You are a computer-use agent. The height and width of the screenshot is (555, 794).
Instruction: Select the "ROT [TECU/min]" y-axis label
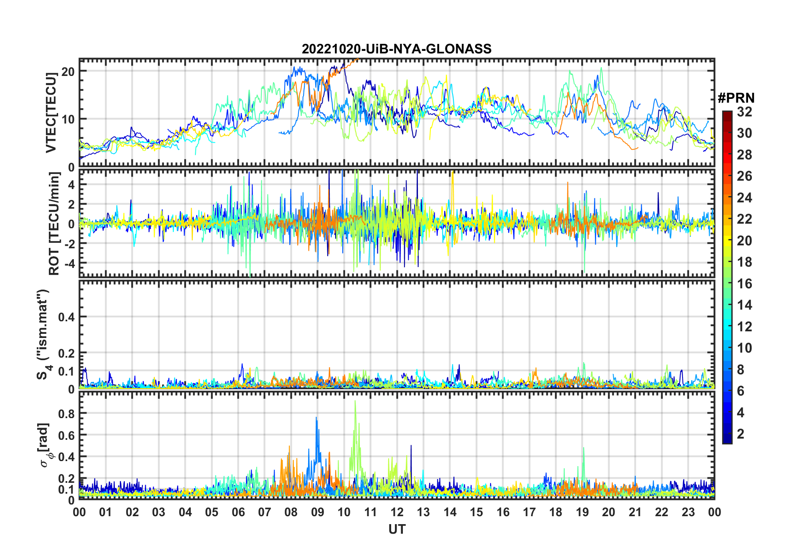pyautogui.click(x=54, y=224)
